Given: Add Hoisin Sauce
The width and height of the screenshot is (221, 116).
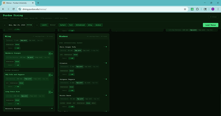Looking at the screenshot, I should [x=72, y=107].
